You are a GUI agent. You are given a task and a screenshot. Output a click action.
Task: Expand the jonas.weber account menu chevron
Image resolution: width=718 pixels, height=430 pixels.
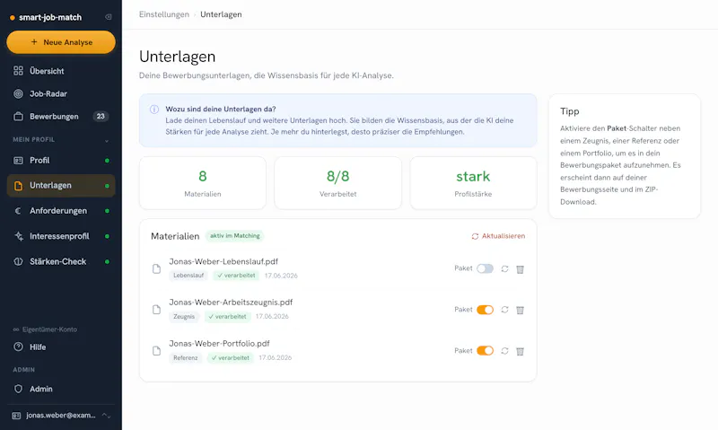click(x=106, y=416)
